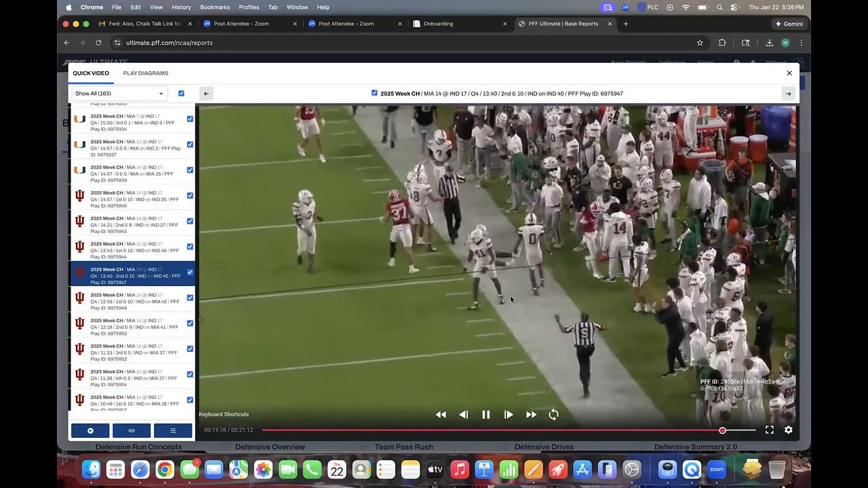Go to previous play with left arrow
The height and width of the screenshot is (488, 868).
pos(207,94)
